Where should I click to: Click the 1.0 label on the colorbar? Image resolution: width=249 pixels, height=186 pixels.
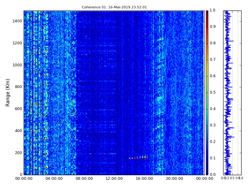pos(213,10)
